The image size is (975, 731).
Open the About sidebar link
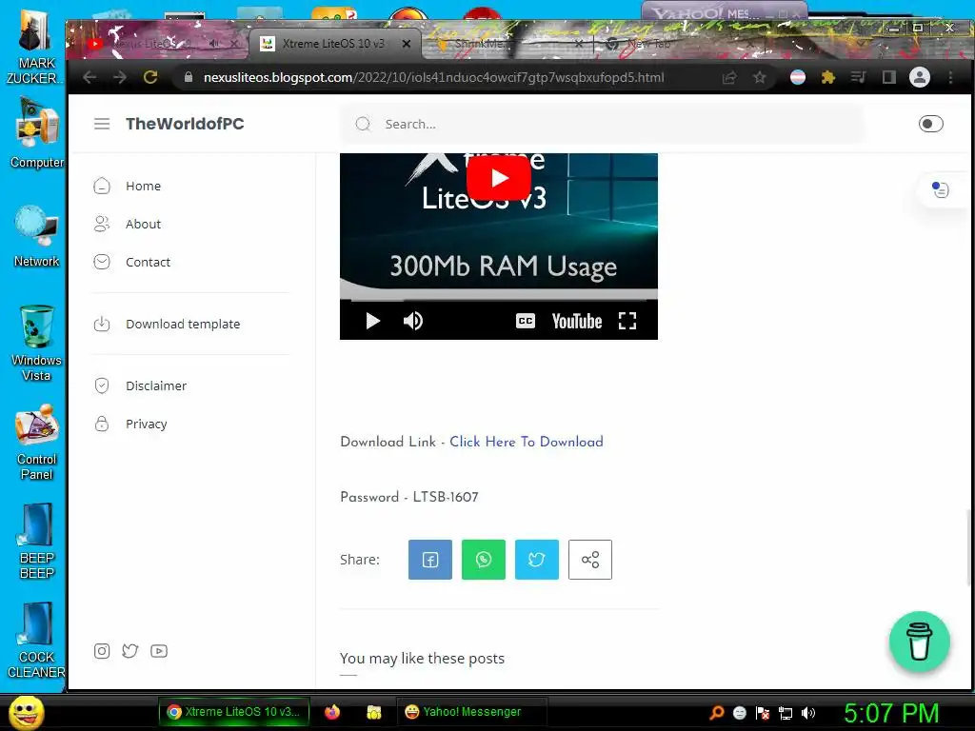pos(143,224)
